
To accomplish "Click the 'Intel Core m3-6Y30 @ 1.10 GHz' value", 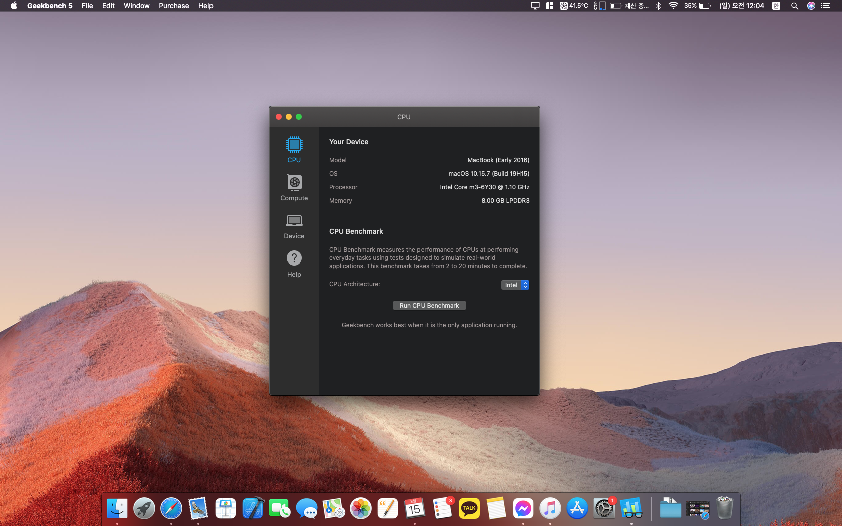I will click(x=485, y=187).
